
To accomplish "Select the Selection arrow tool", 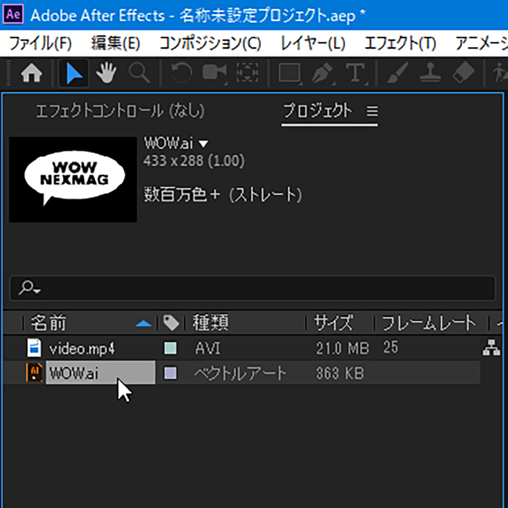I will coord(74,73).
